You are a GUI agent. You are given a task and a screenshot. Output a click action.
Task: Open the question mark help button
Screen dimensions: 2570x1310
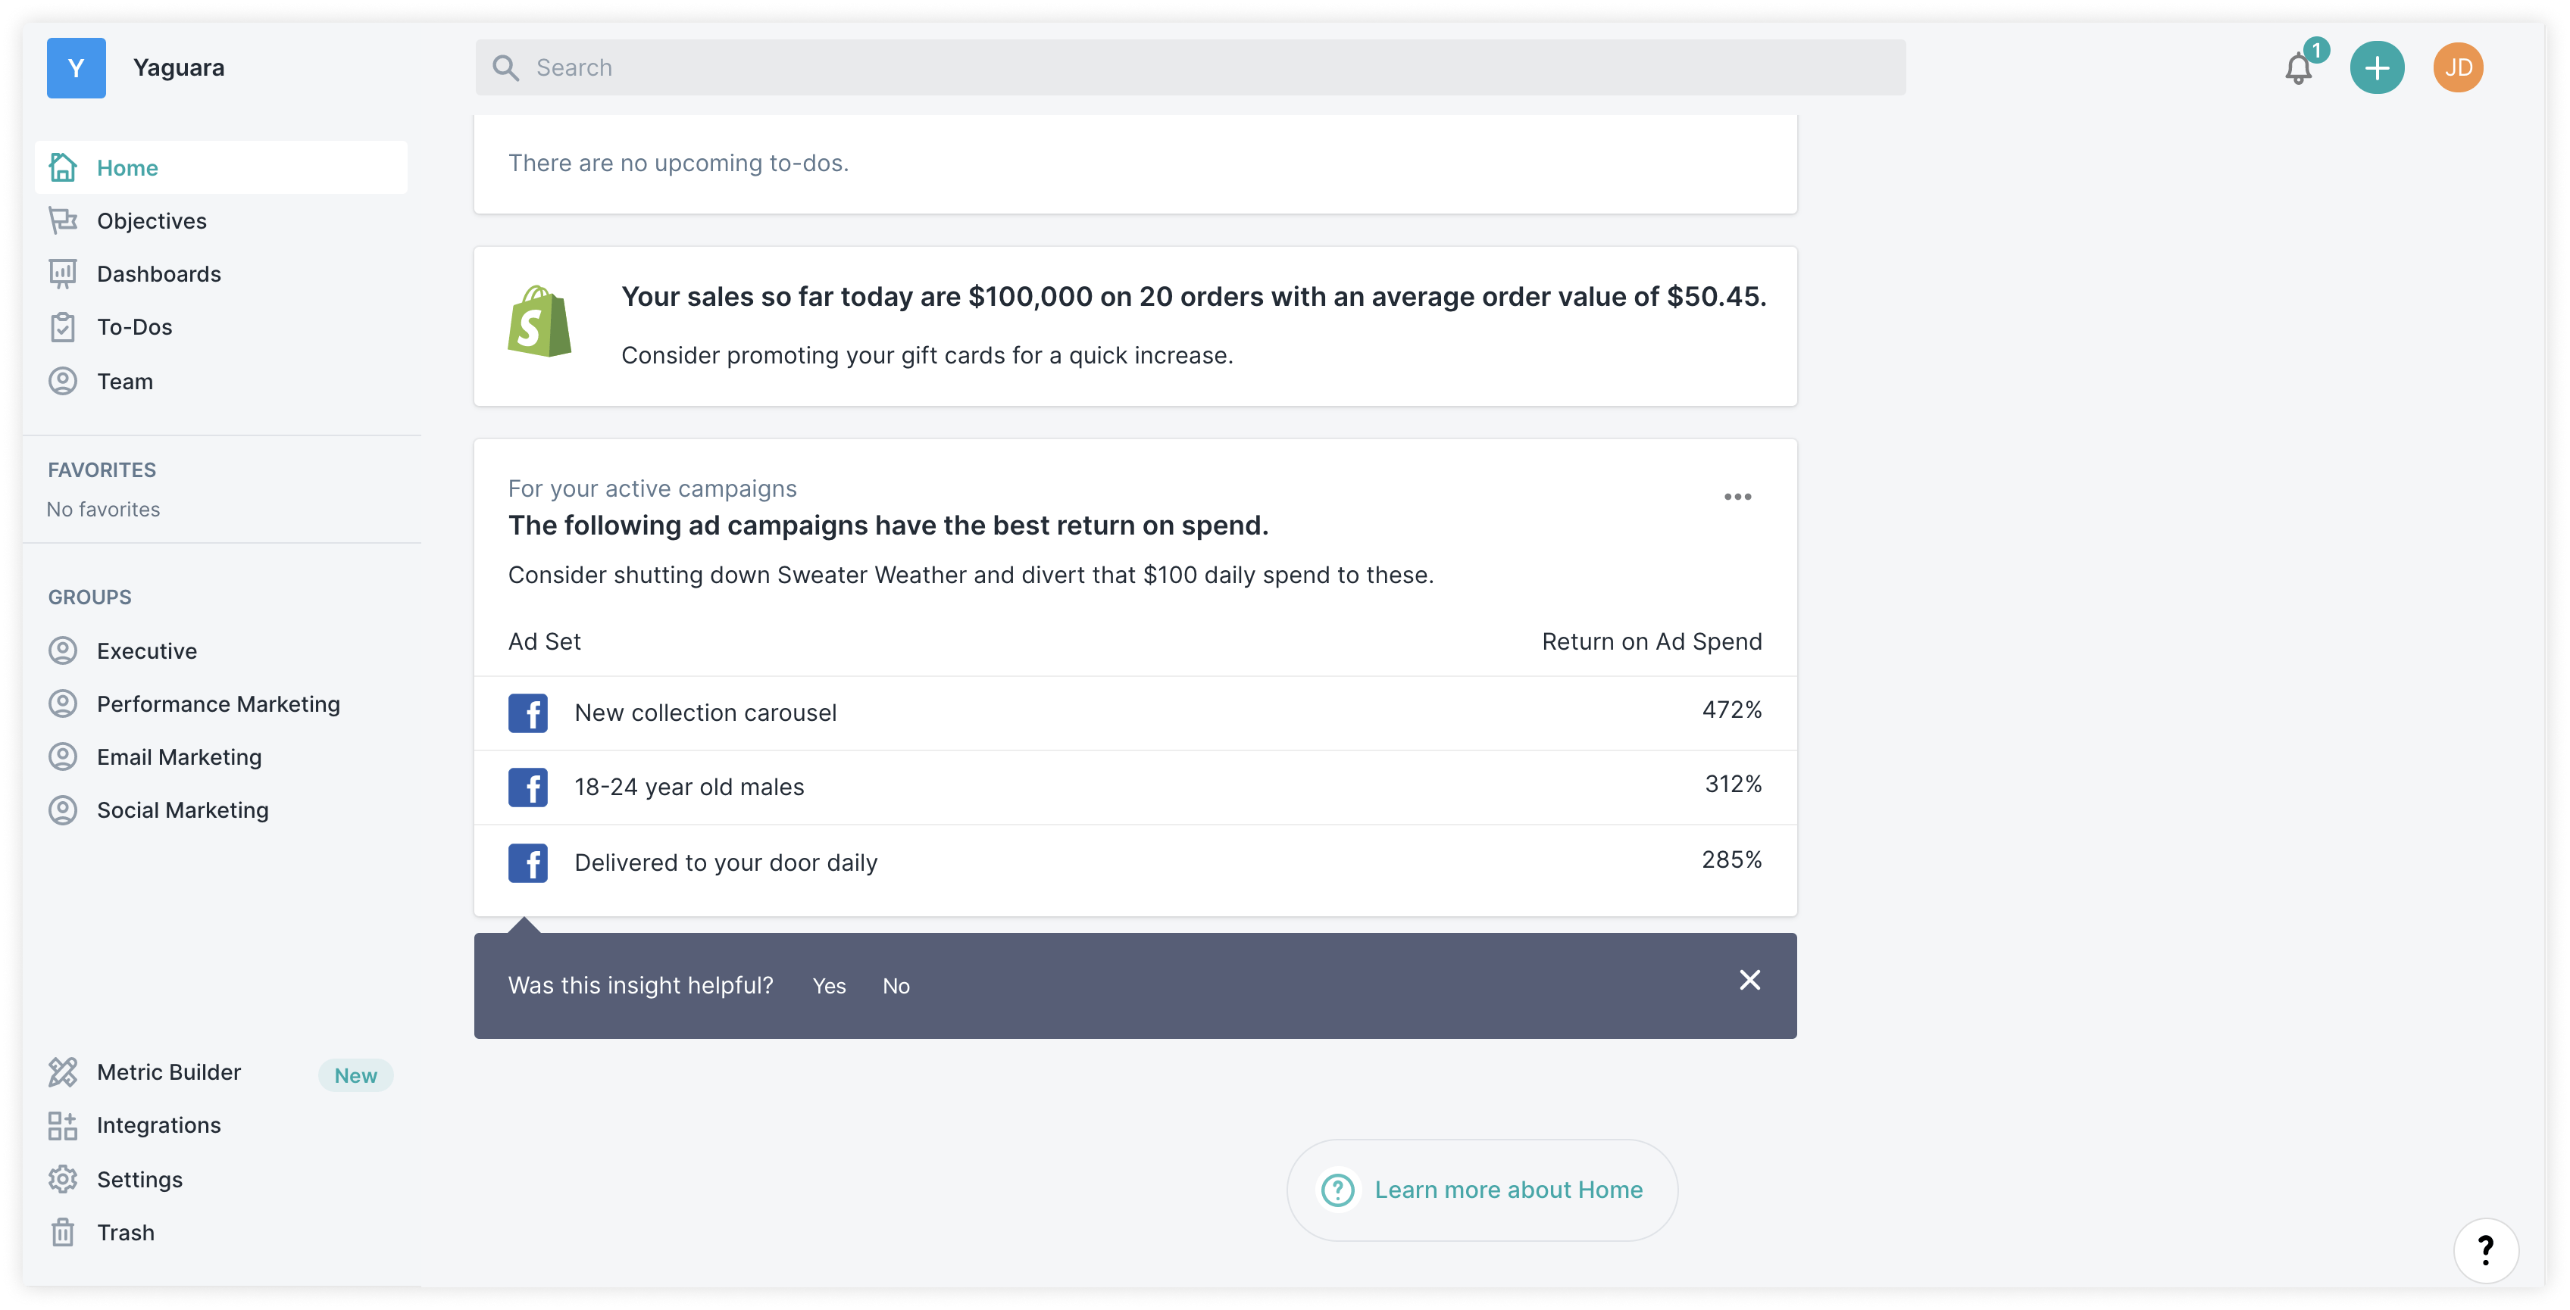click(2485, 1250)
